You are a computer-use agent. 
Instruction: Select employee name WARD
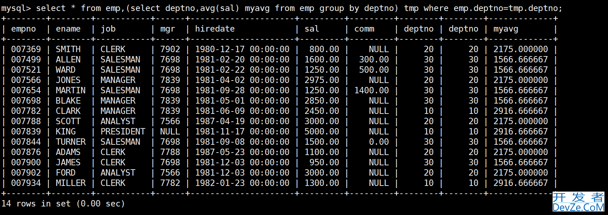click(66, 70)
